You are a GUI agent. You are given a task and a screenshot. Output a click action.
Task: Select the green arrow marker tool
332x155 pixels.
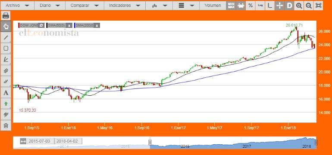[x=6, y=103]
